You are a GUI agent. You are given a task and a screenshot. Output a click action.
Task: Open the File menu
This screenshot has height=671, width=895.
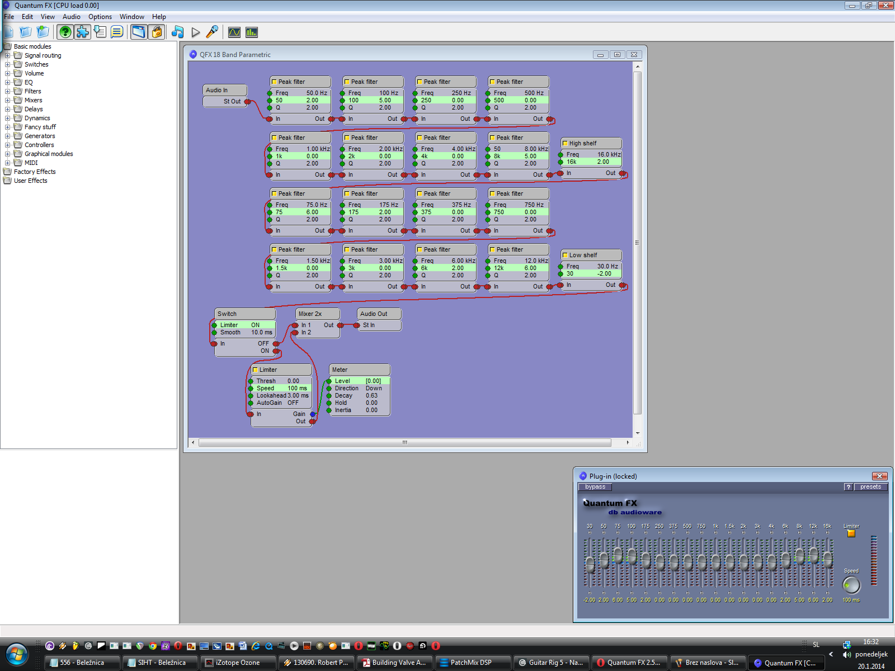pos(9,17)
